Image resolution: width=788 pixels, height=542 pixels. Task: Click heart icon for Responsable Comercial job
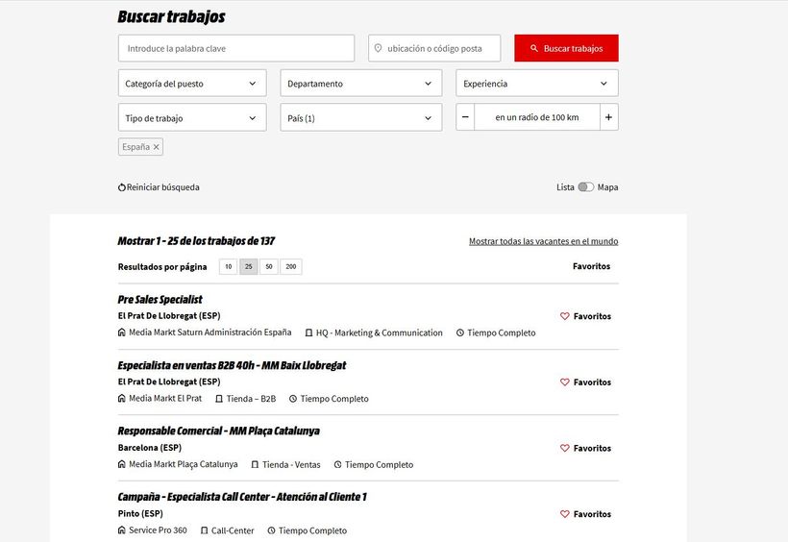pos(565,448)
